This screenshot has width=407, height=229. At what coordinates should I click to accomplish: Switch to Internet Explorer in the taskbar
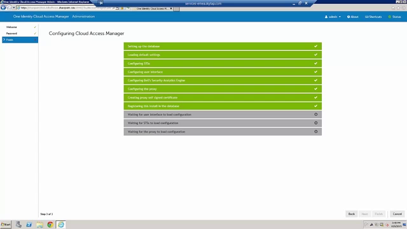[61, 225]
